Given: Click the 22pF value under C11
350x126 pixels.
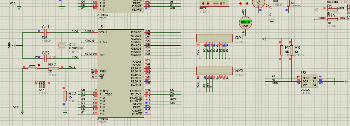Looking at the screenshot, I should tap(45, 37).
